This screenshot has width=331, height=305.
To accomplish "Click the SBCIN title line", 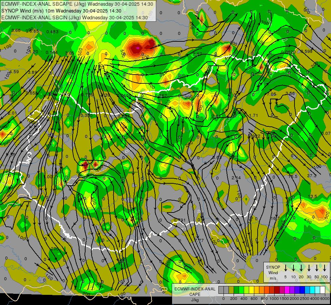I will (x=74, y=18).
